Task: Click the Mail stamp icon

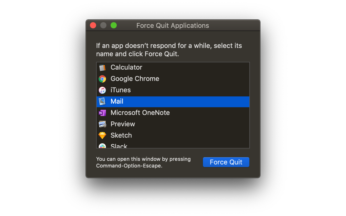Action: (x=102, y=101)
